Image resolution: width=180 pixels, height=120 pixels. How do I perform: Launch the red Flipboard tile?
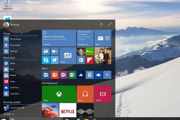click(90, 60)
